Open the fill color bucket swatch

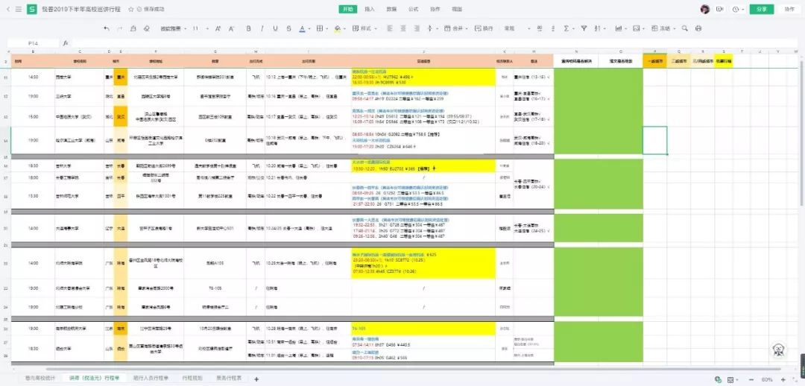[x=337, y=29]
